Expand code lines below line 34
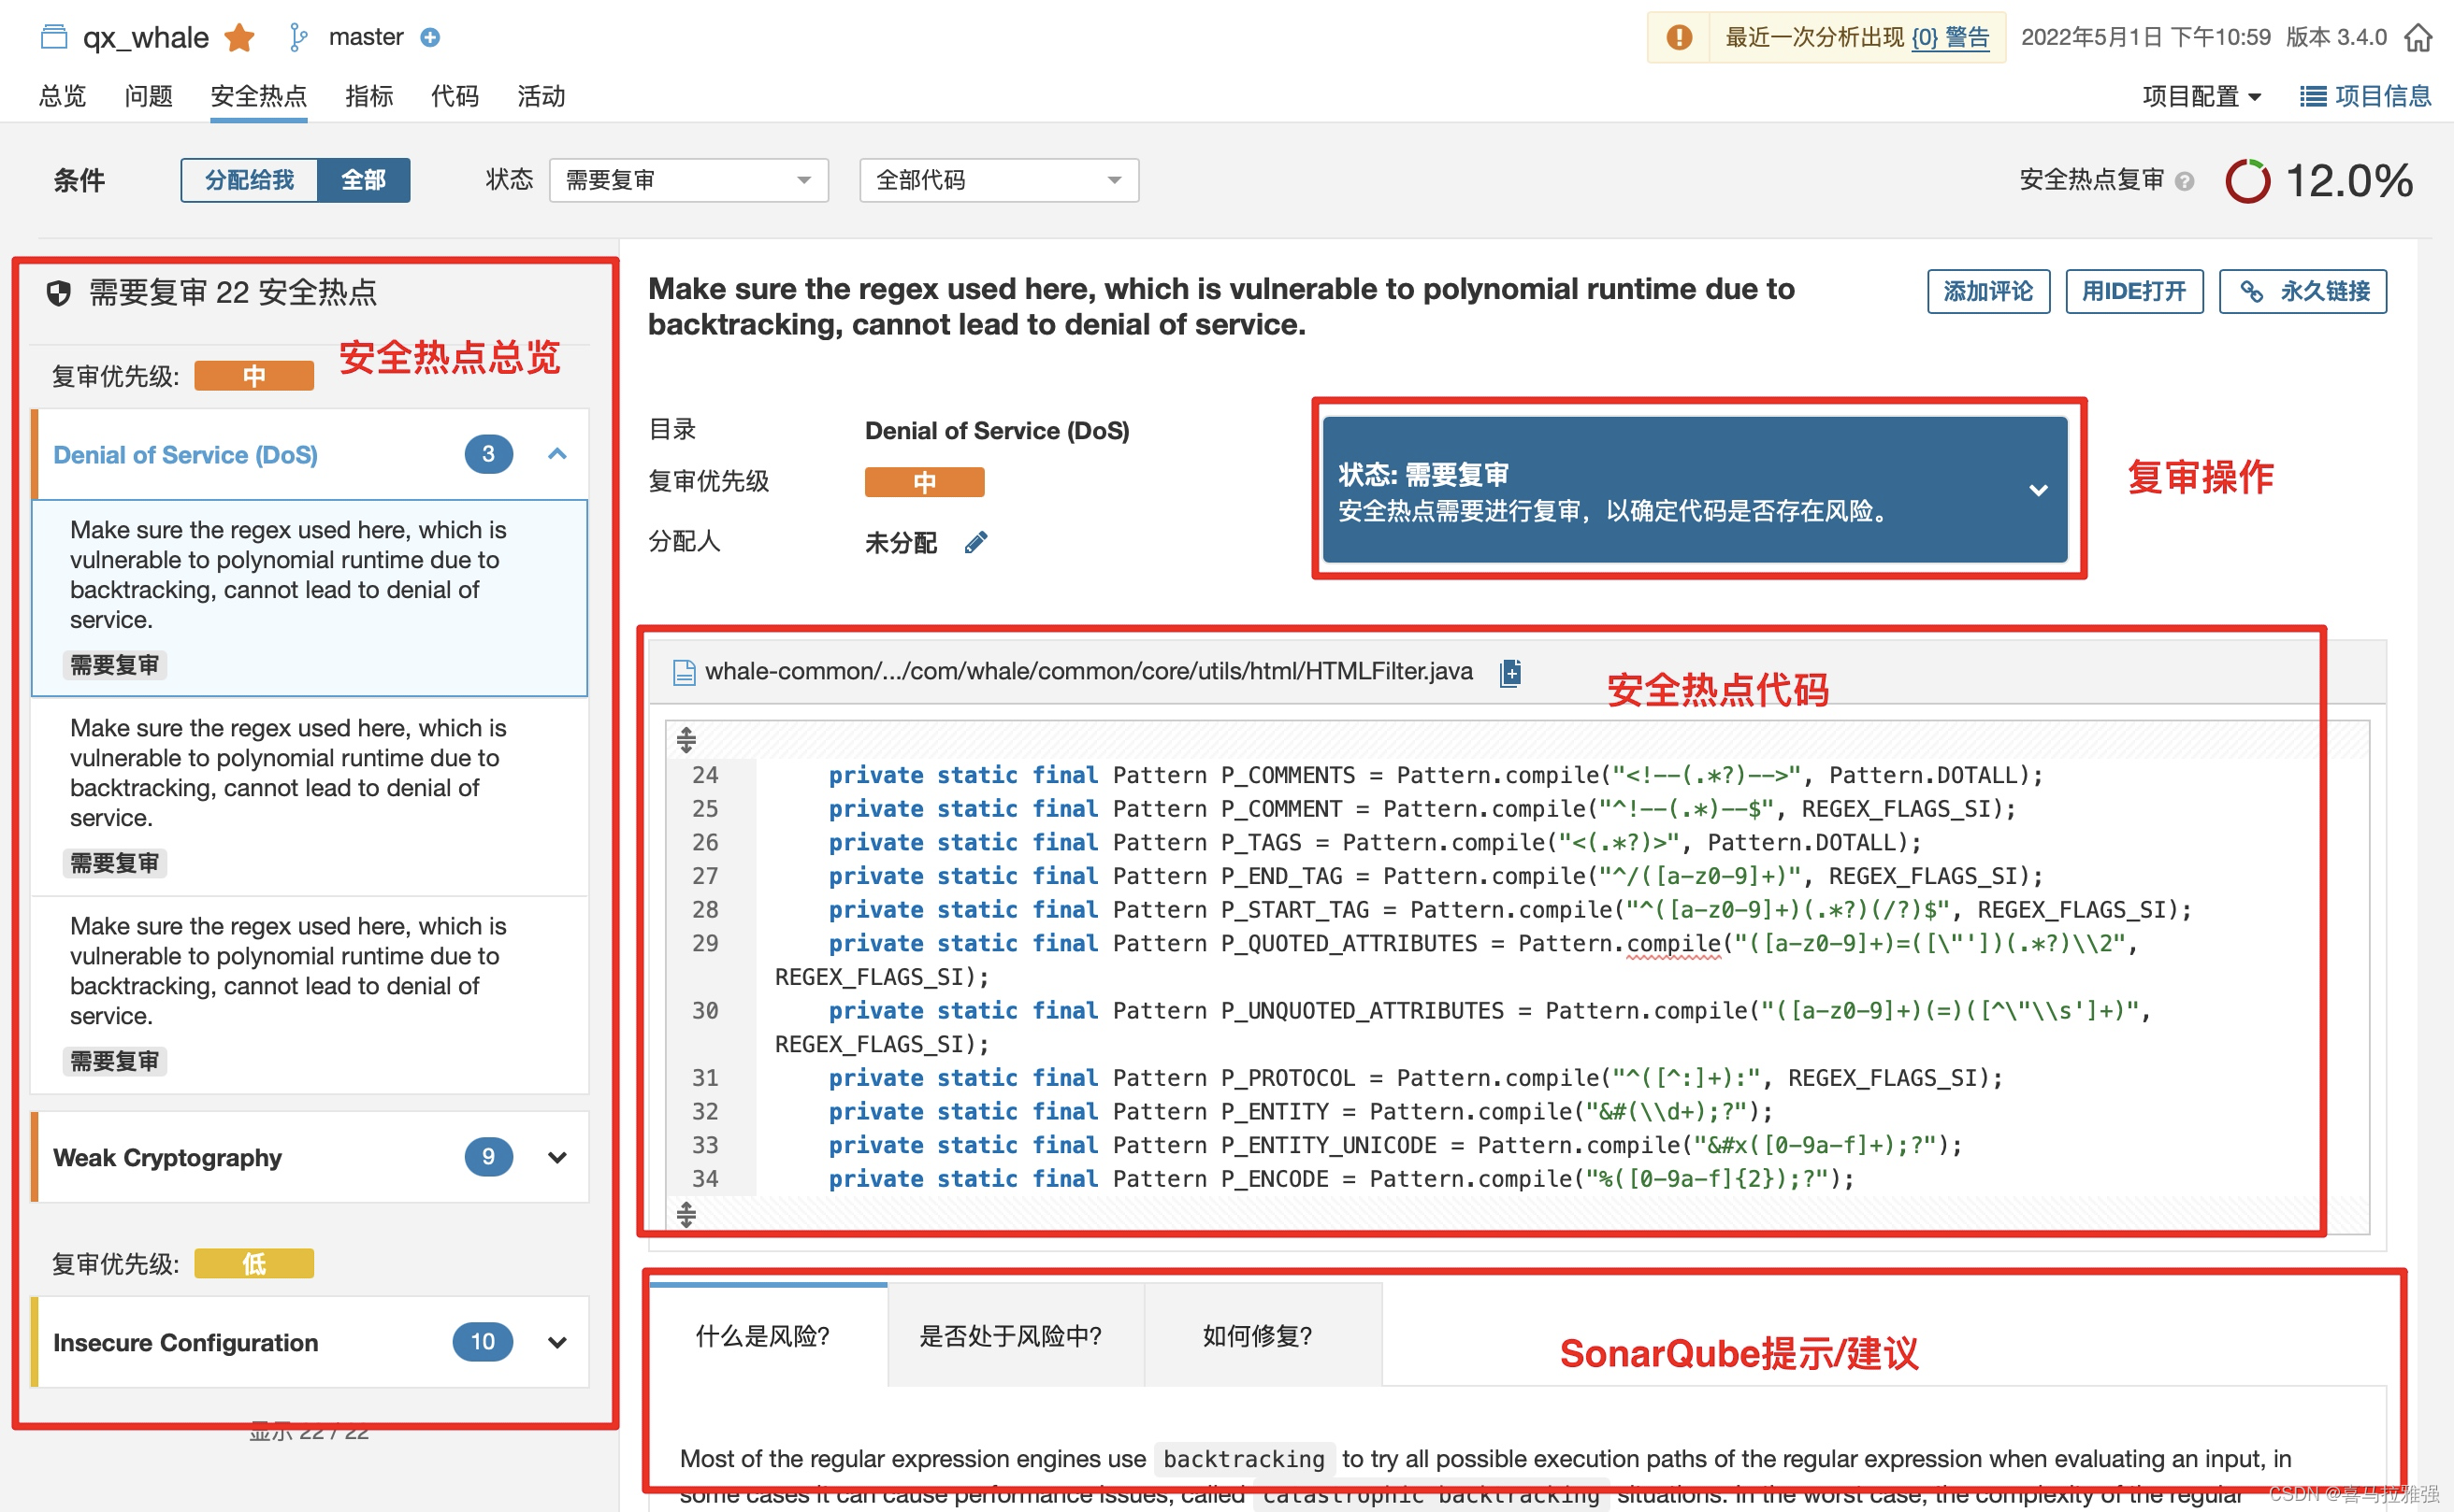 686,1214
